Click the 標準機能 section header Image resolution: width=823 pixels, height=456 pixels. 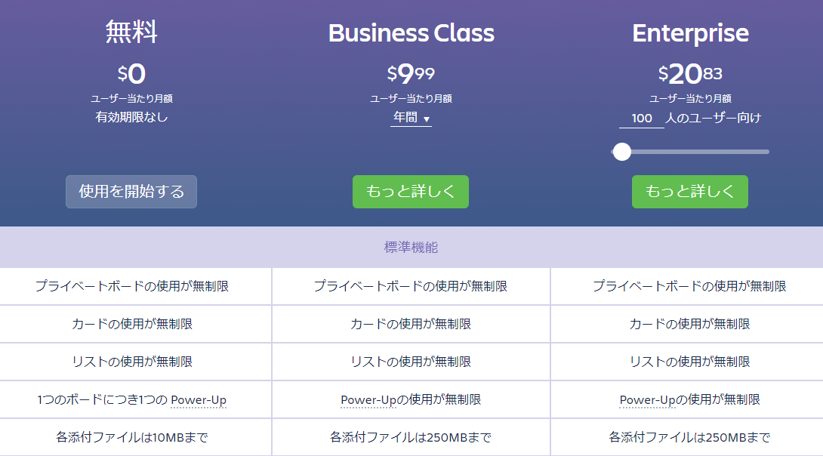click(x=411, y=247)
